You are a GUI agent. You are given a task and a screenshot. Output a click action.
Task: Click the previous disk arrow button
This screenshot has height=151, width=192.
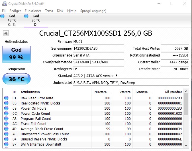tap(6, 33)
